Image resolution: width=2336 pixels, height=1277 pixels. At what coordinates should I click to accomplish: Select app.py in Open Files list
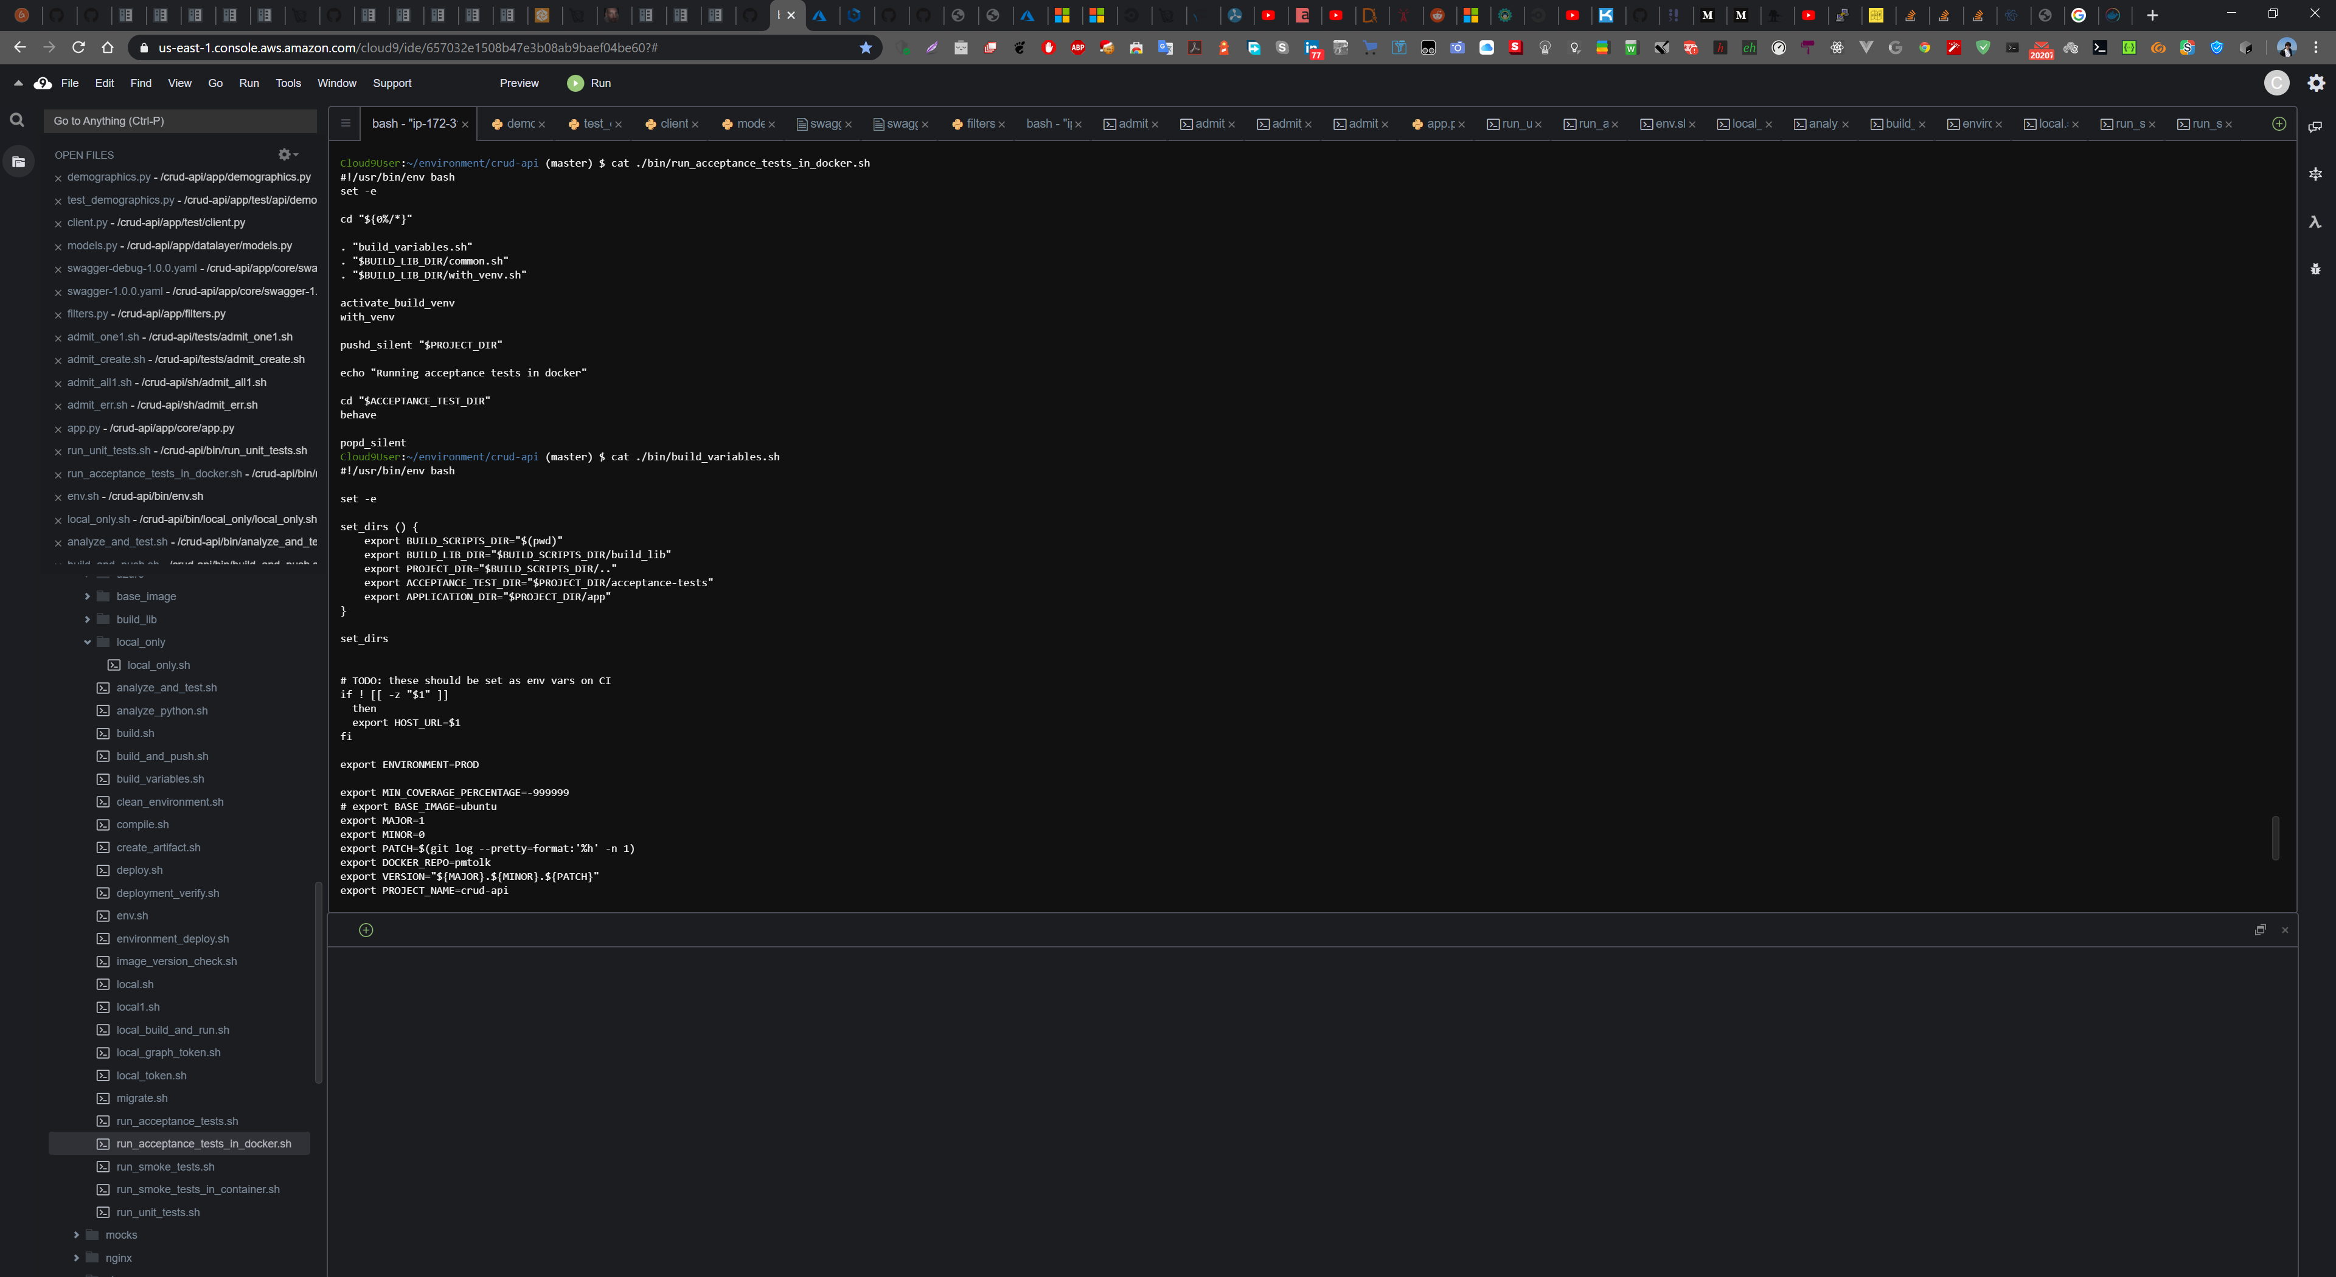point(150,427)
